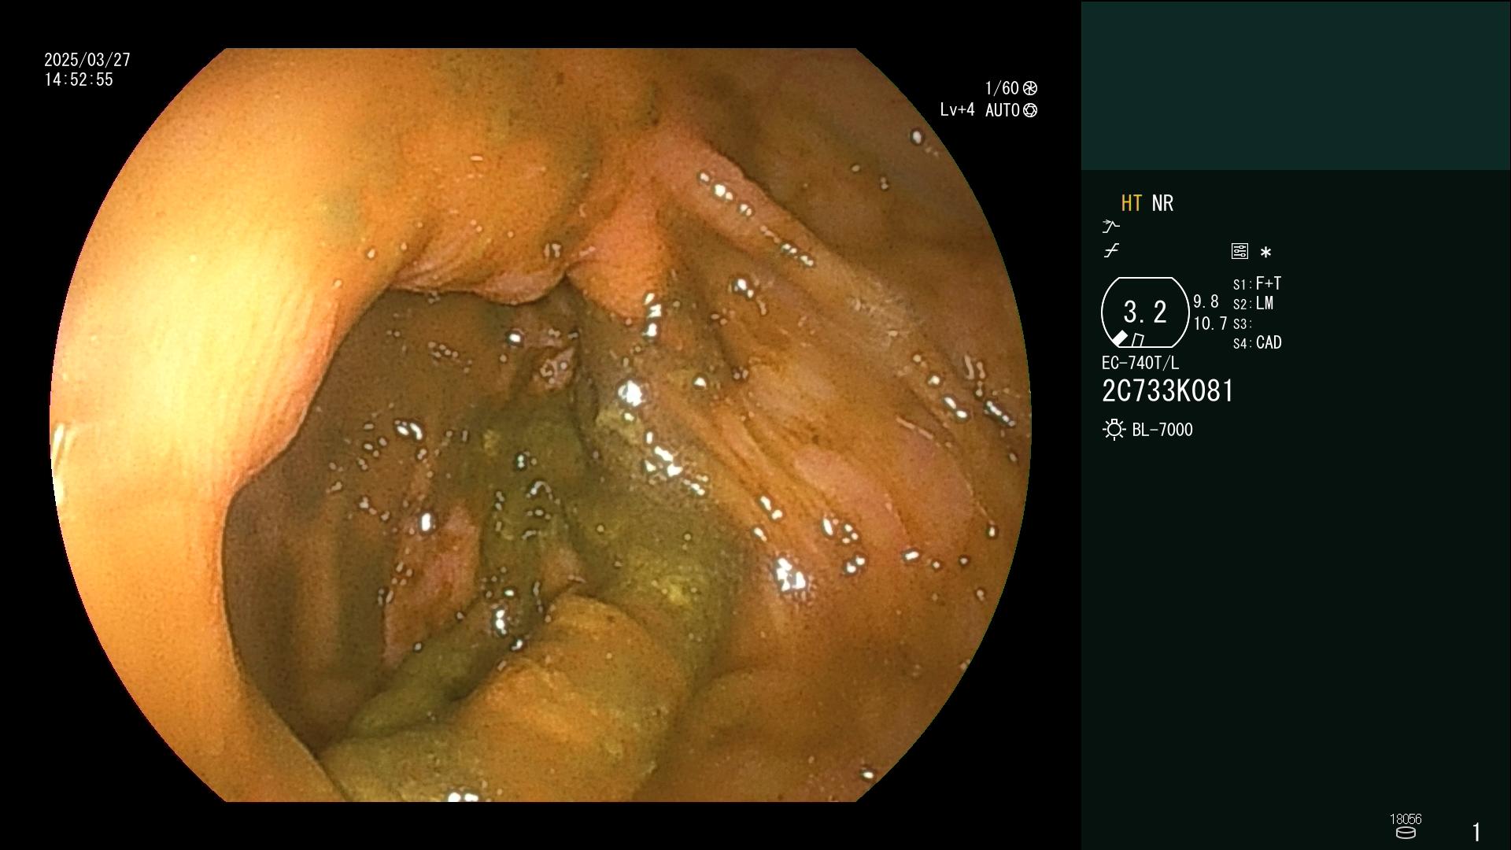Viewport: 1511px width, 850px height.
Task: Click the Lv+4 brightness level
Action: click(x=957, y=110)
